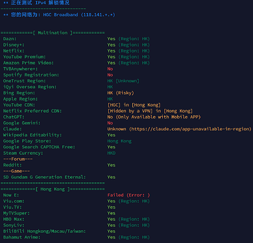Click the 'iQyi Oversea Region:' label

point(30,87)
